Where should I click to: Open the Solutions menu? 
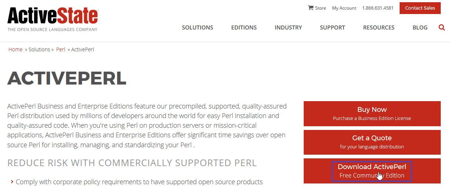click(197, 28)
